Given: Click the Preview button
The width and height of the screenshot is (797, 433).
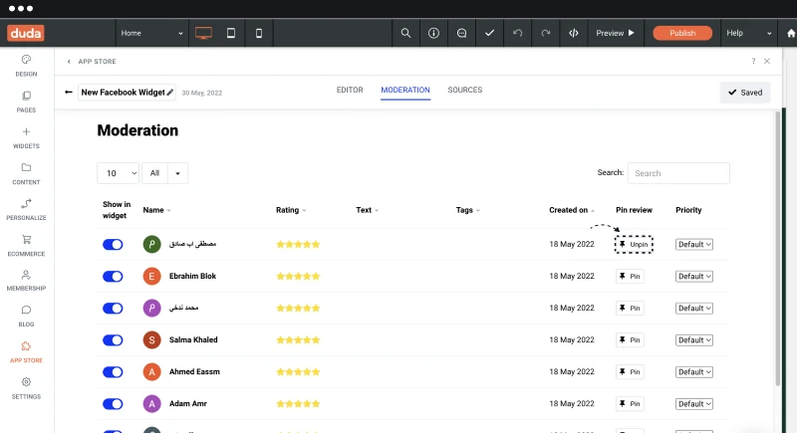Looking at the screenshot, I should point(615,33).
